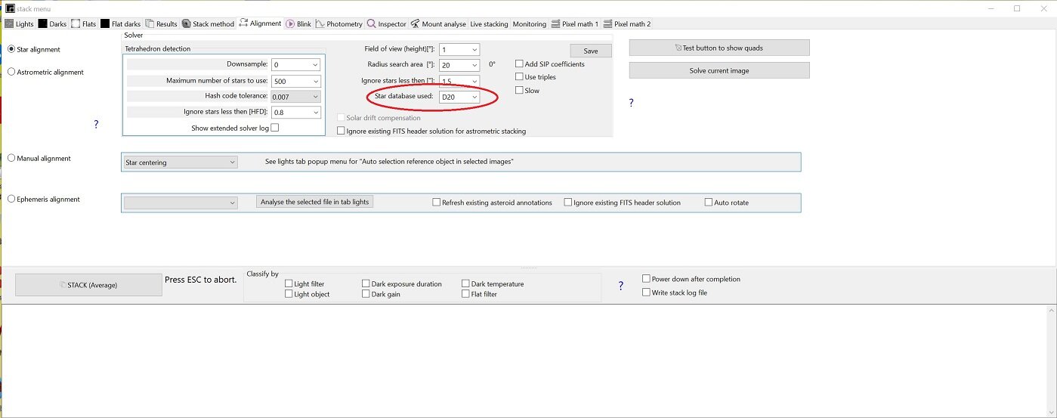Click Solve current image button

719,70
